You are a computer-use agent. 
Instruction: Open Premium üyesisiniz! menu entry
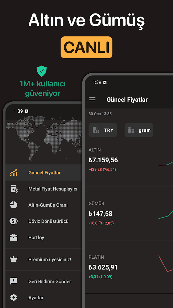point(44,260)
